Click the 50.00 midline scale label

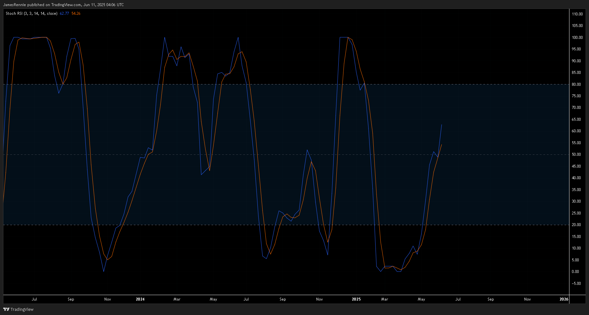click(x=576, y=154)
